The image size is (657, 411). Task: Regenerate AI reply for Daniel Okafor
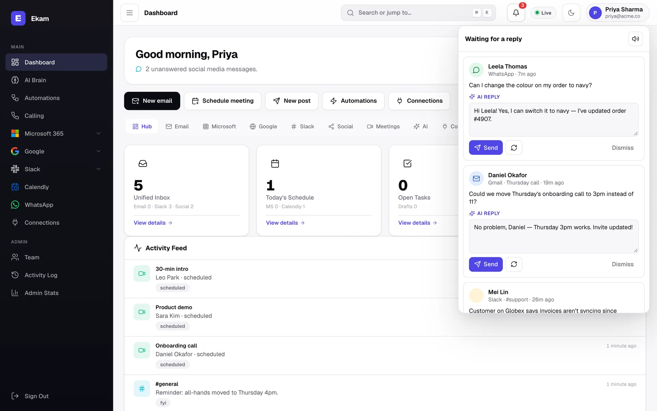click(x=514, y=264)
